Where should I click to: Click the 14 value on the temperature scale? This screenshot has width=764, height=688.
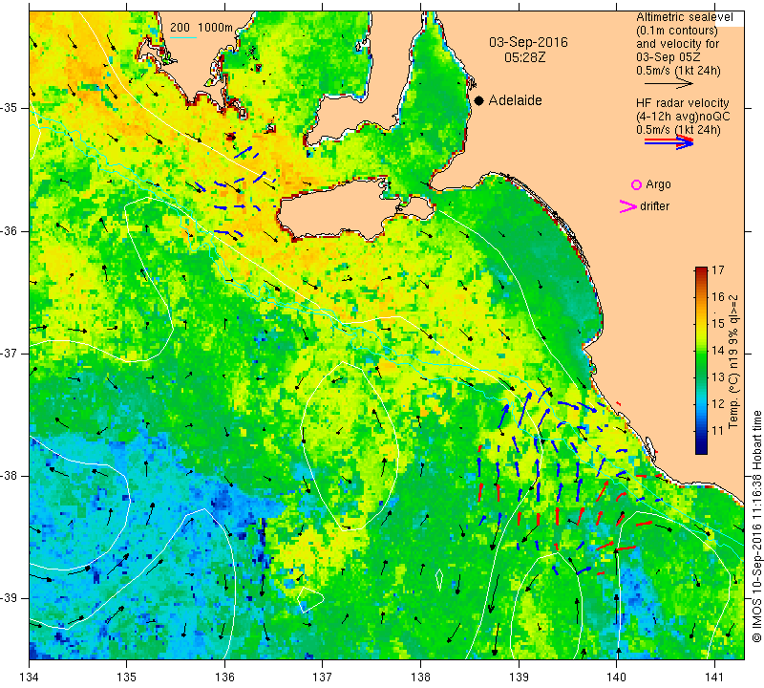pos(718,350)
